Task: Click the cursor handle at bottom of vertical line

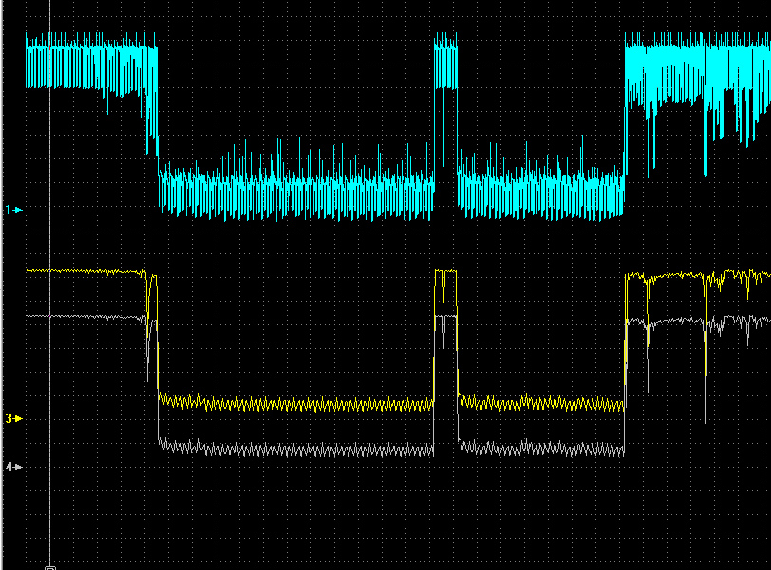Action: pos(50,568)
